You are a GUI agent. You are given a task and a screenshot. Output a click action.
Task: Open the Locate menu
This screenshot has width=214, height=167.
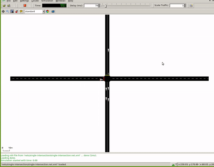[35, 1]
